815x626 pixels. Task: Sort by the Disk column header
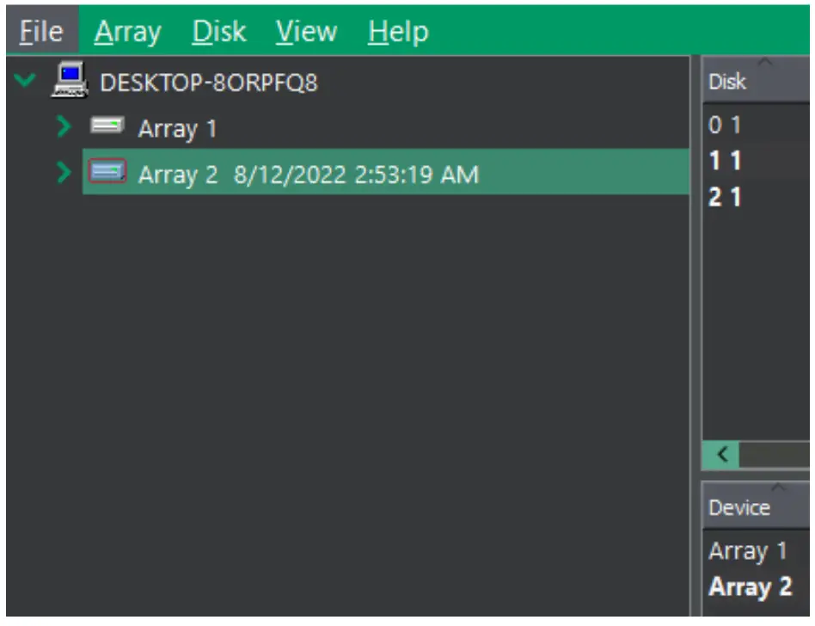coord(727,82)
